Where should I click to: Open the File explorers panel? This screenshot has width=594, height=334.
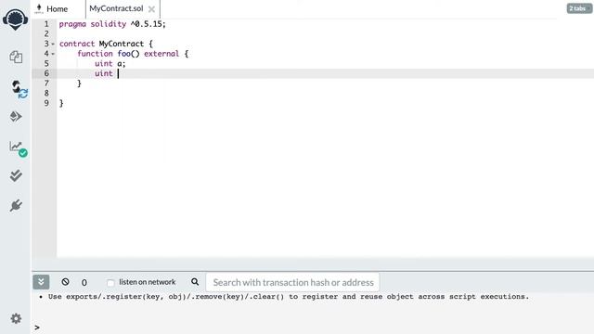tap(16, 57)
